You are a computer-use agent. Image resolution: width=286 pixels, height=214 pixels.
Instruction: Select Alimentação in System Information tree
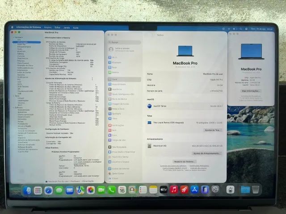(x=27, y=42)
